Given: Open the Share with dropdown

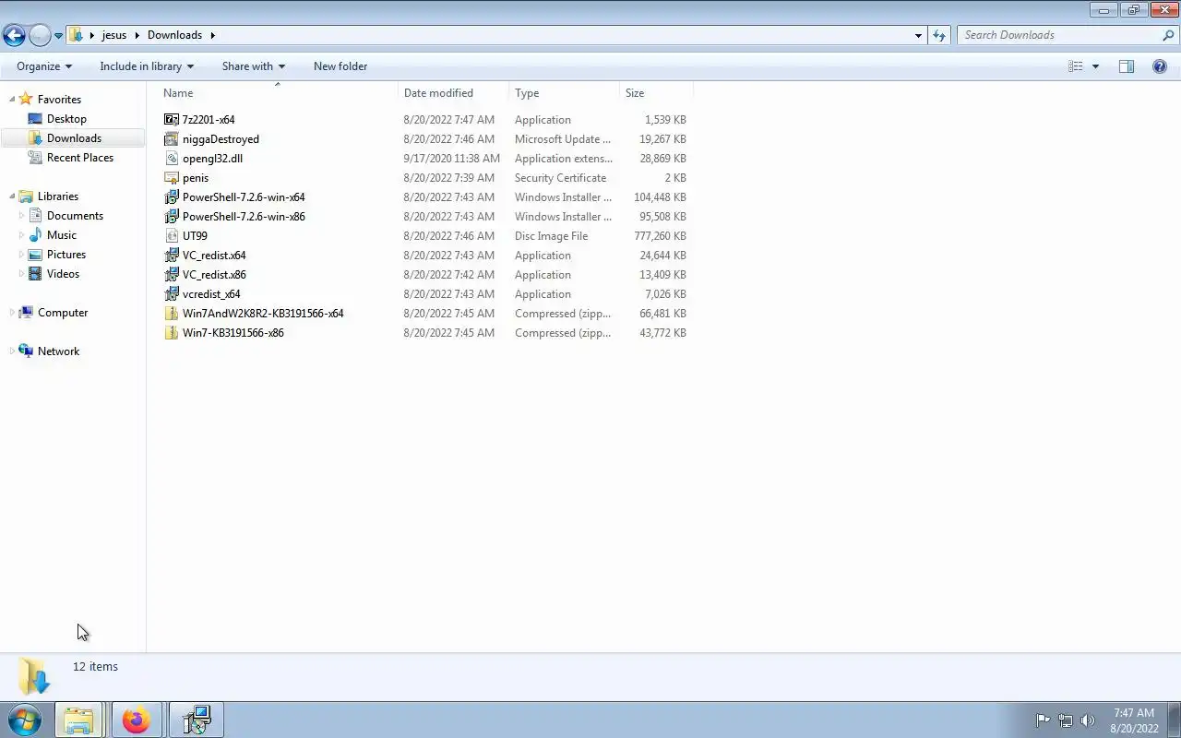Looking at the screenshot, I should 254,66.
